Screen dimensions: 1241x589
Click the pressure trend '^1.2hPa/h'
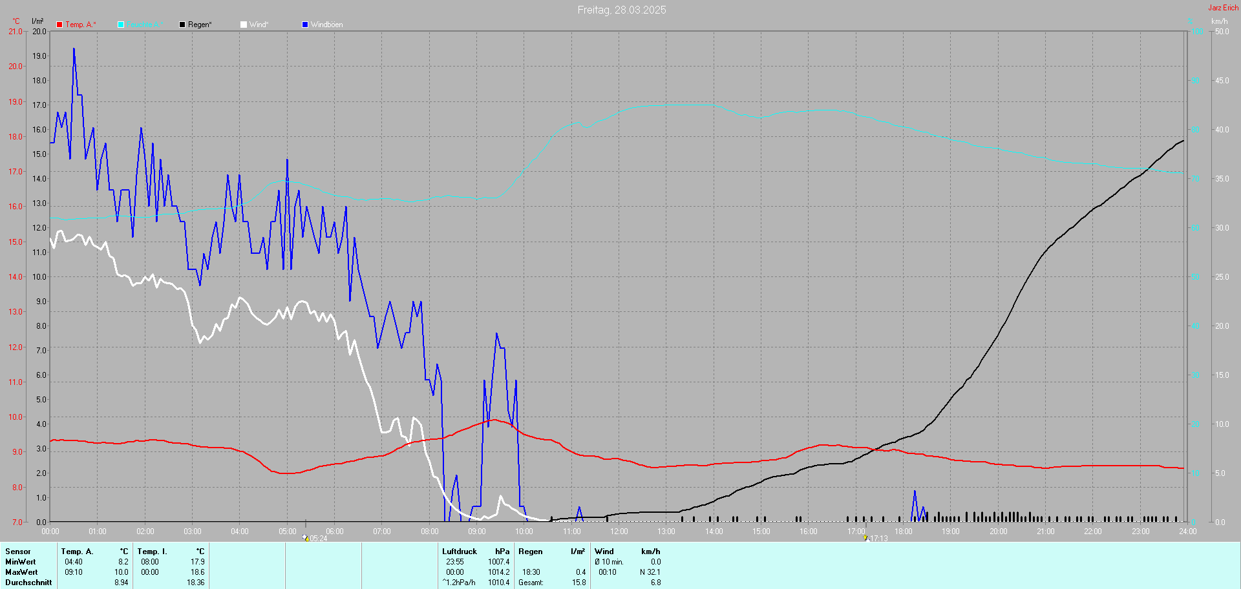[459, 583]
